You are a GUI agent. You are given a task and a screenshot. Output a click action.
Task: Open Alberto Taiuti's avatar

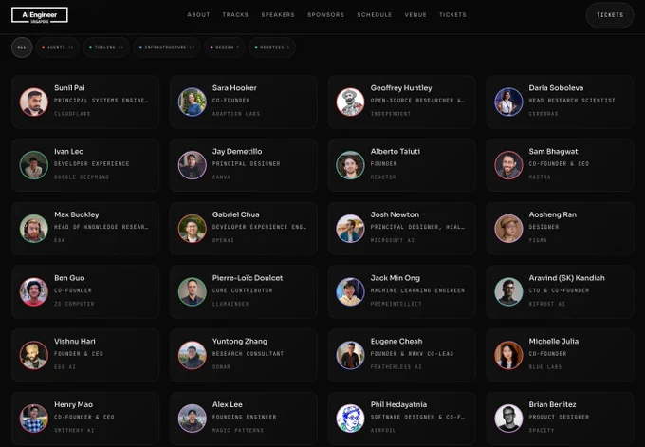pos(350,165)
